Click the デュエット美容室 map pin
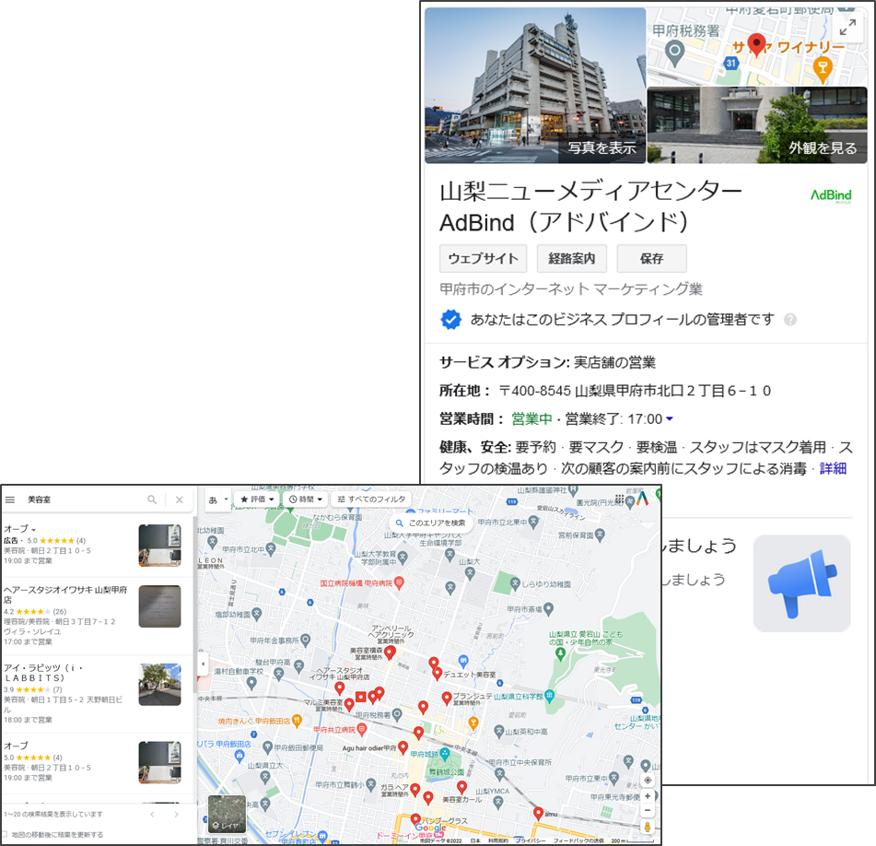The image size is (876, 846). (x=438, y=674)
